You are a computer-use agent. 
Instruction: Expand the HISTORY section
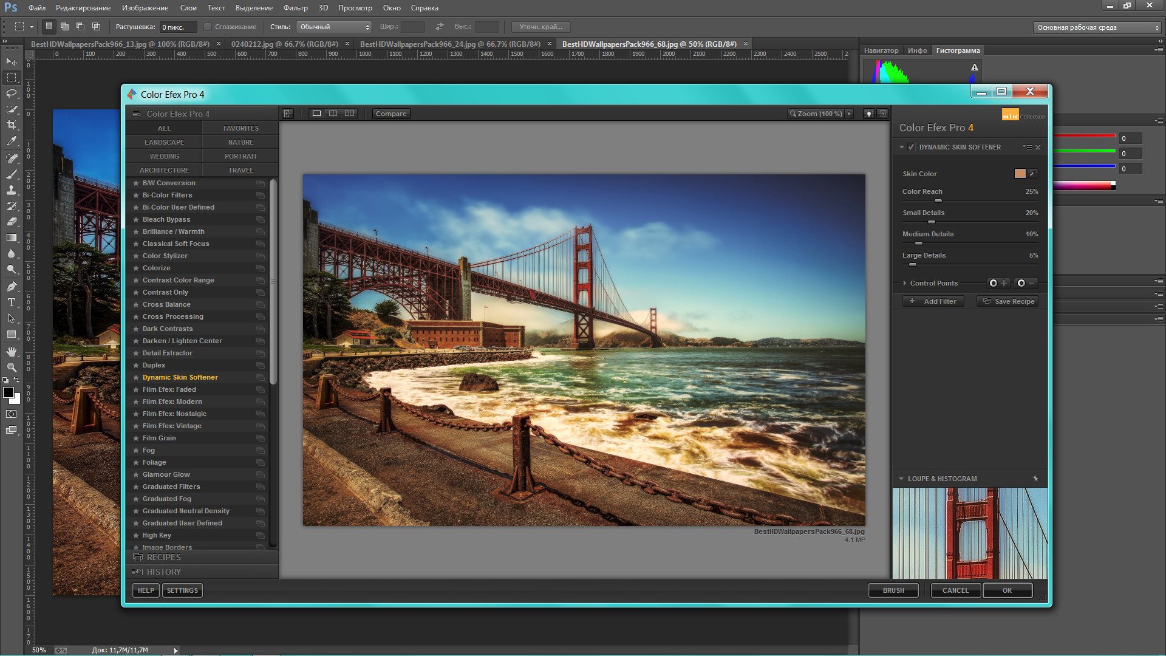(x=163, y=571)
